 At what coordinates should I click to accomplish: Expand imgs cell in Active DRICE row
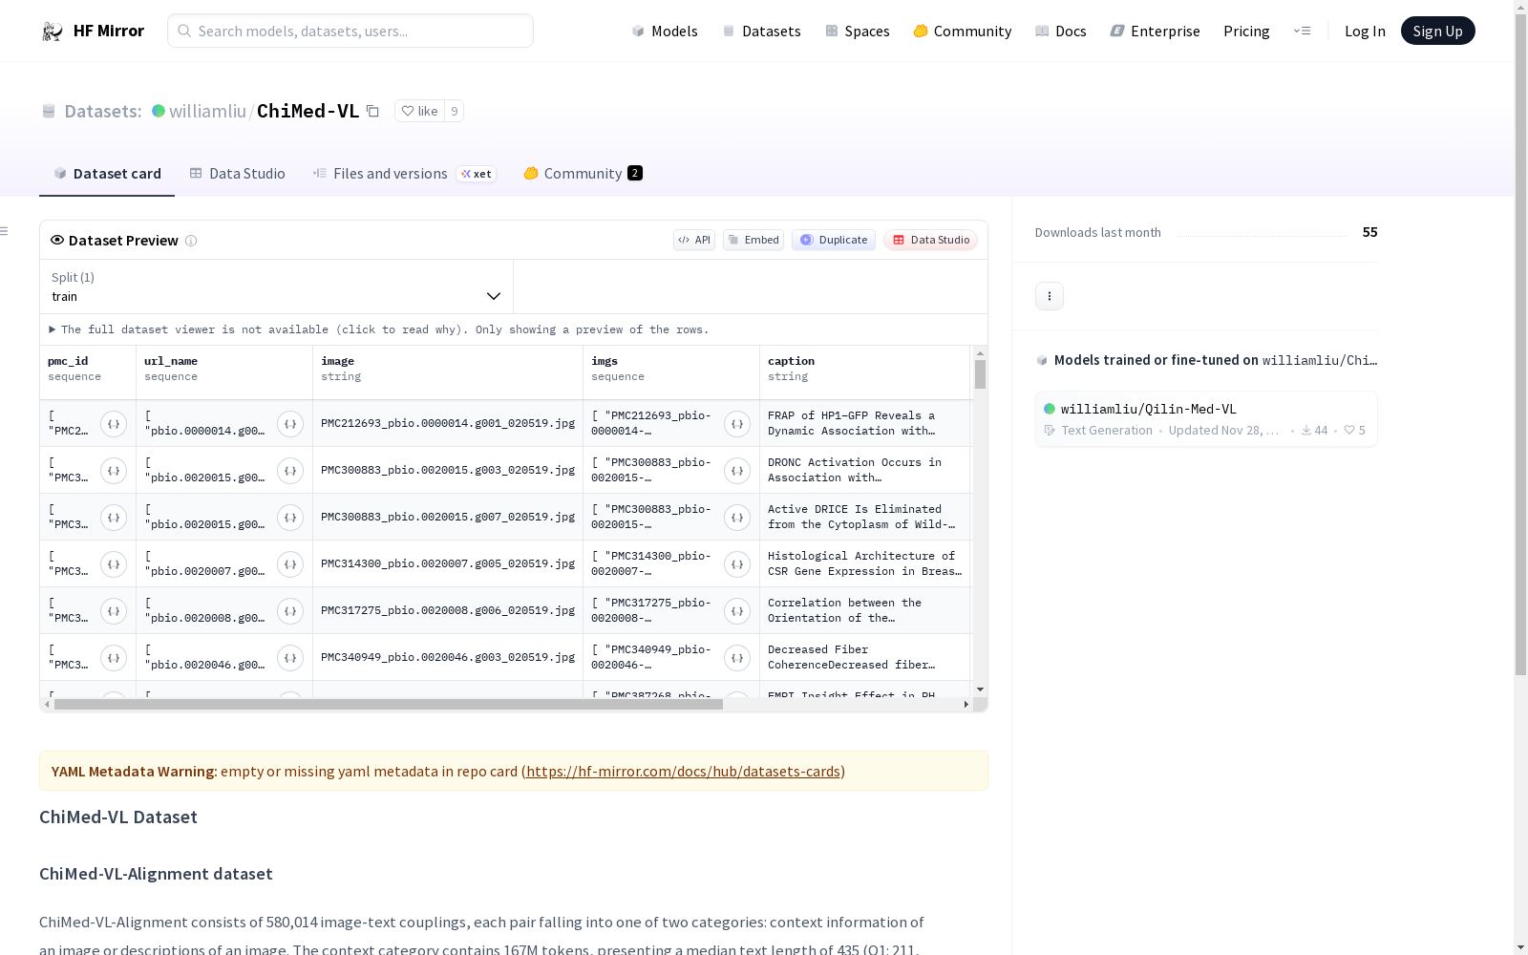point(737,518)
